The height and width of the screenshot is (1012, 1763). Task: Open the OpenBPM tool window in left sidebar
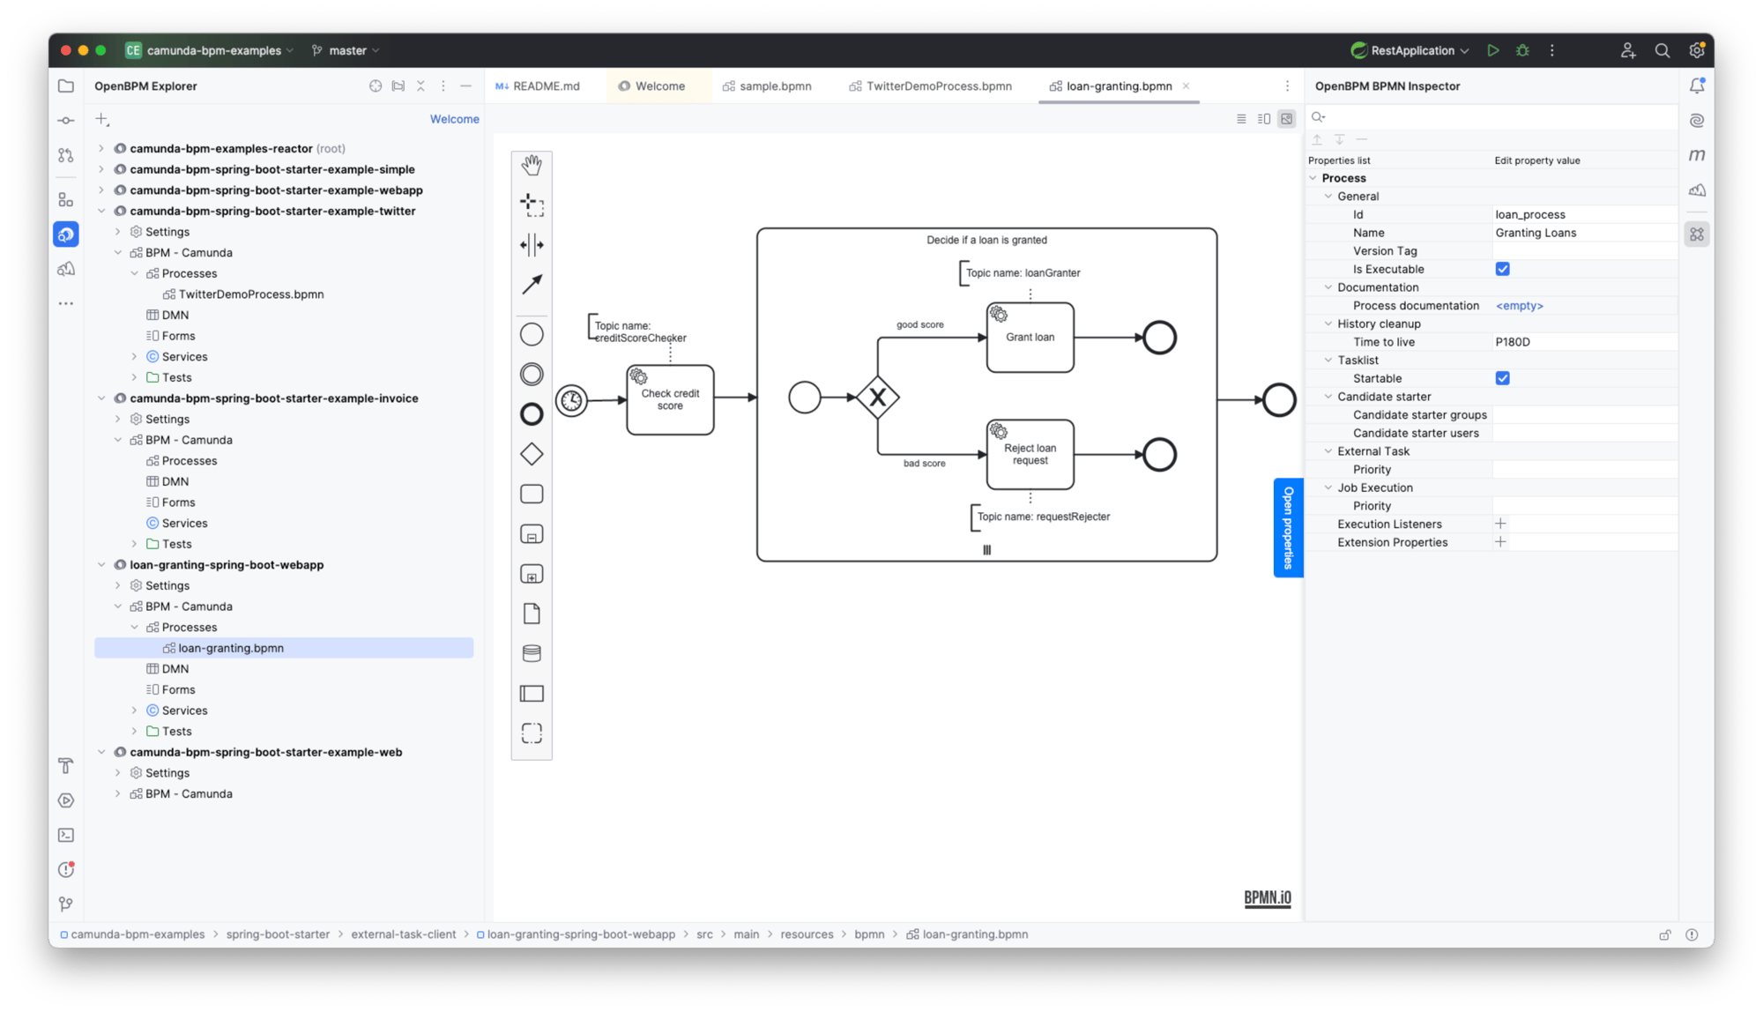[66, 234]
